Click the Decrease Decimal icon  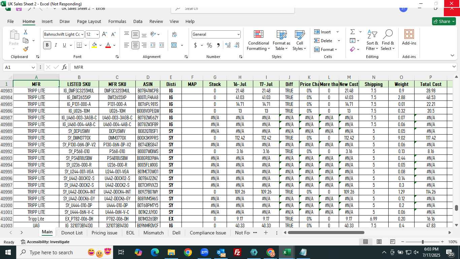pos(237,45)
